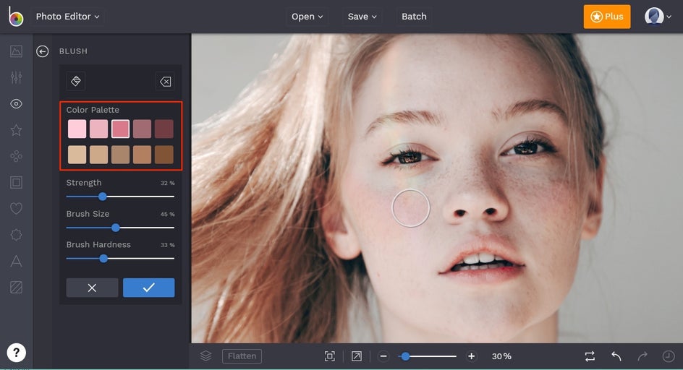The width and height of the screenshot is (683, 370).
Task: Select the lightest beige swatch
Action: coord(77,155)
